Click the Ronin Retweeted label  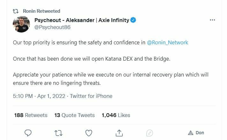[x=41, y=11]
